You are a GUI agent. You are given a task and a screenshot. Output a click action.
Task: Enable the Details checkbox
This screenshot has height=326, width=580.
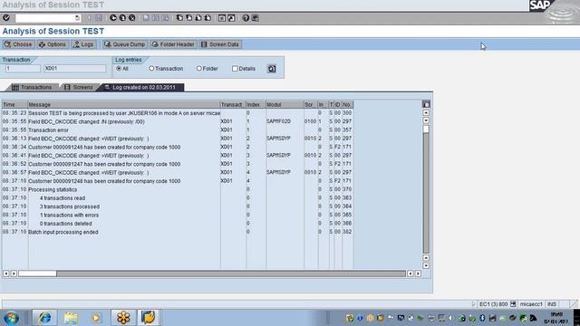pos(235,69)
